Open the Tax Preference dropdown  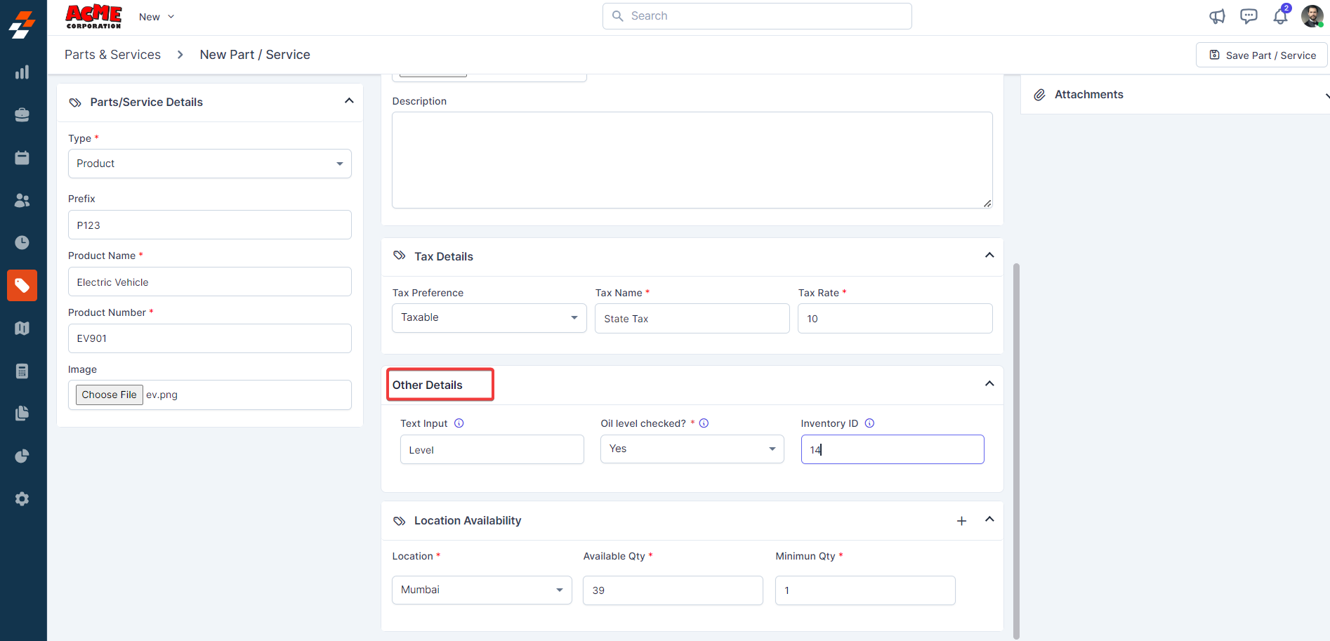pos(489,318)
